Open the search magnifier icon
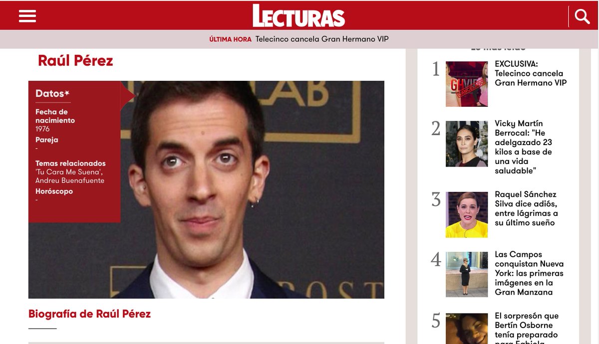Screen dimensions: 599x344 click(582, 17)
